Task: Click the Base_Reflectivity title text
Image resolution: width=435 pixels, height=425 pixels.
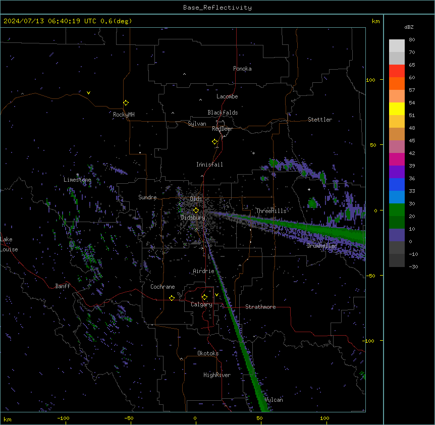Action: [217, 8]
